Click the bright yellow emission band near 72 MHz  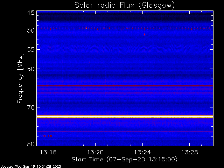(x=125, y=117)
